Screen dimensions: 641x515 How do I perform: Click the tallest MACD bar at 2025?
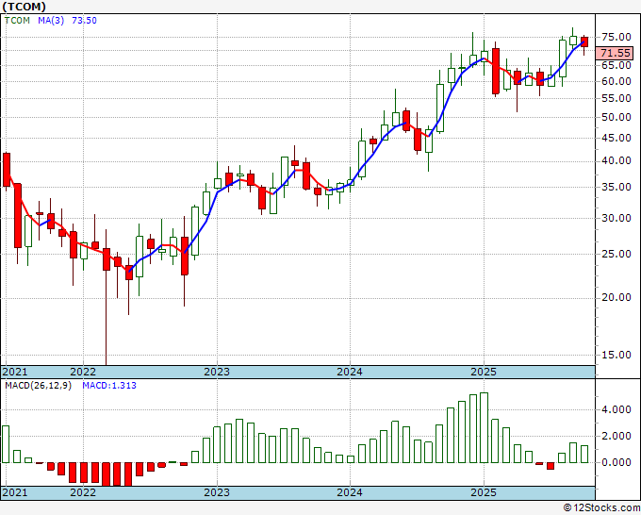[x=484, y=427]
